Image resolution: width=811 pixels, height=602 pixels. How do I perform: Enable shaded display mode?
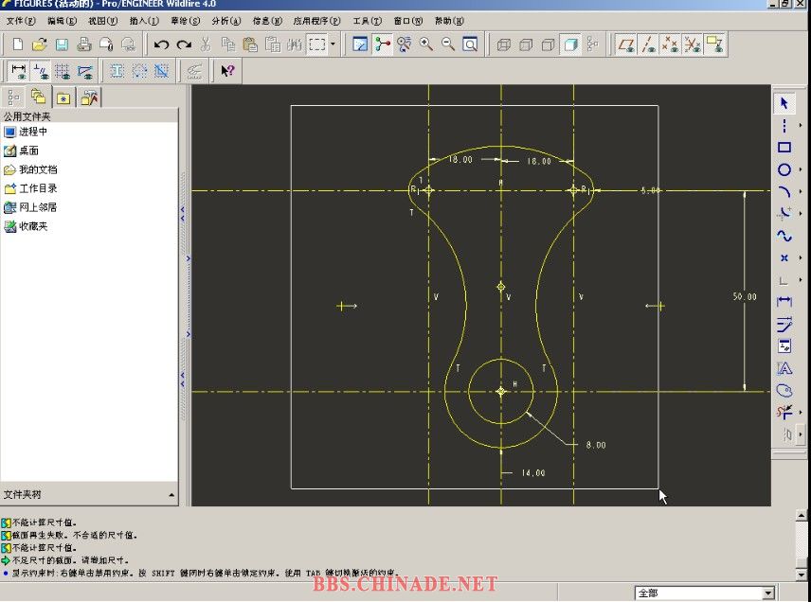pos(570,44)
